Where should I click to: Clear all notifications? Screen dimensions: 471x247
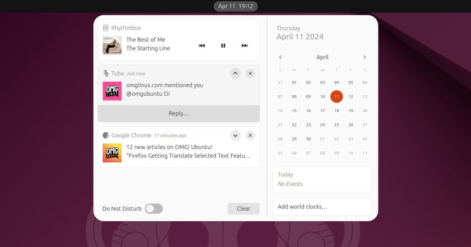pos(243,208)
